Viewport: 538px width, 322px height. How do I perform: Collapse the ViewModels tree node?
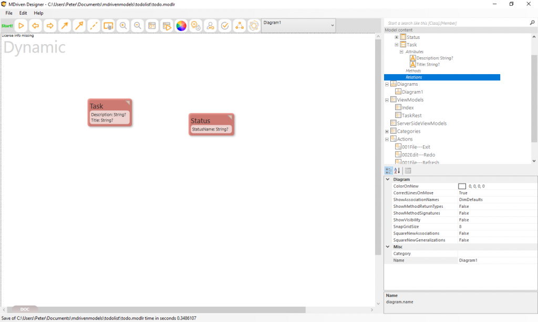(387, 100)
